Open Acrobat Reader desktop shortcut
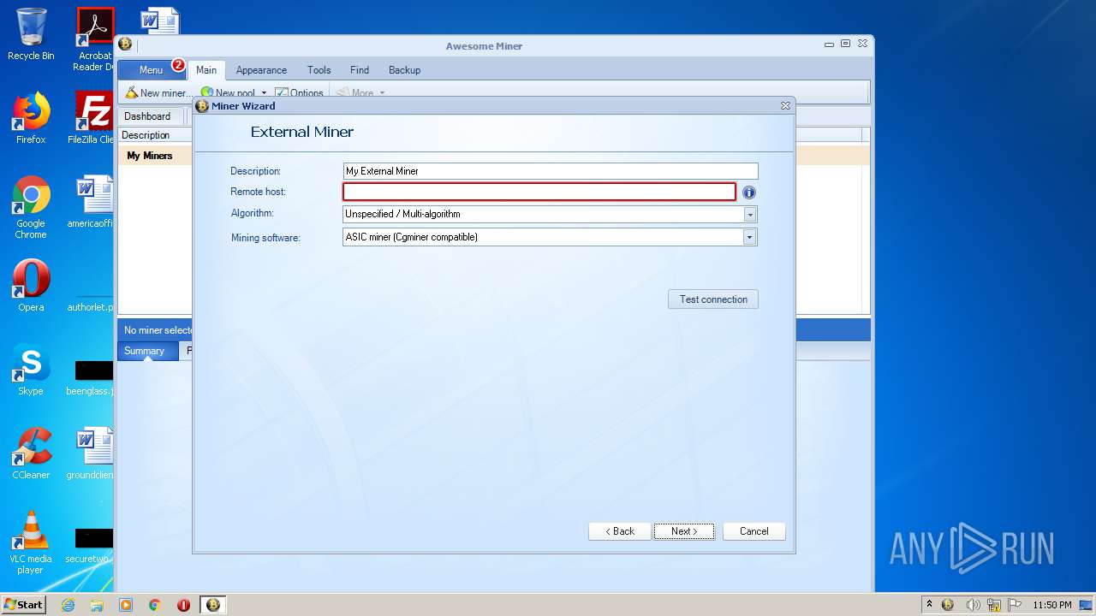 (x=95, y=39)
